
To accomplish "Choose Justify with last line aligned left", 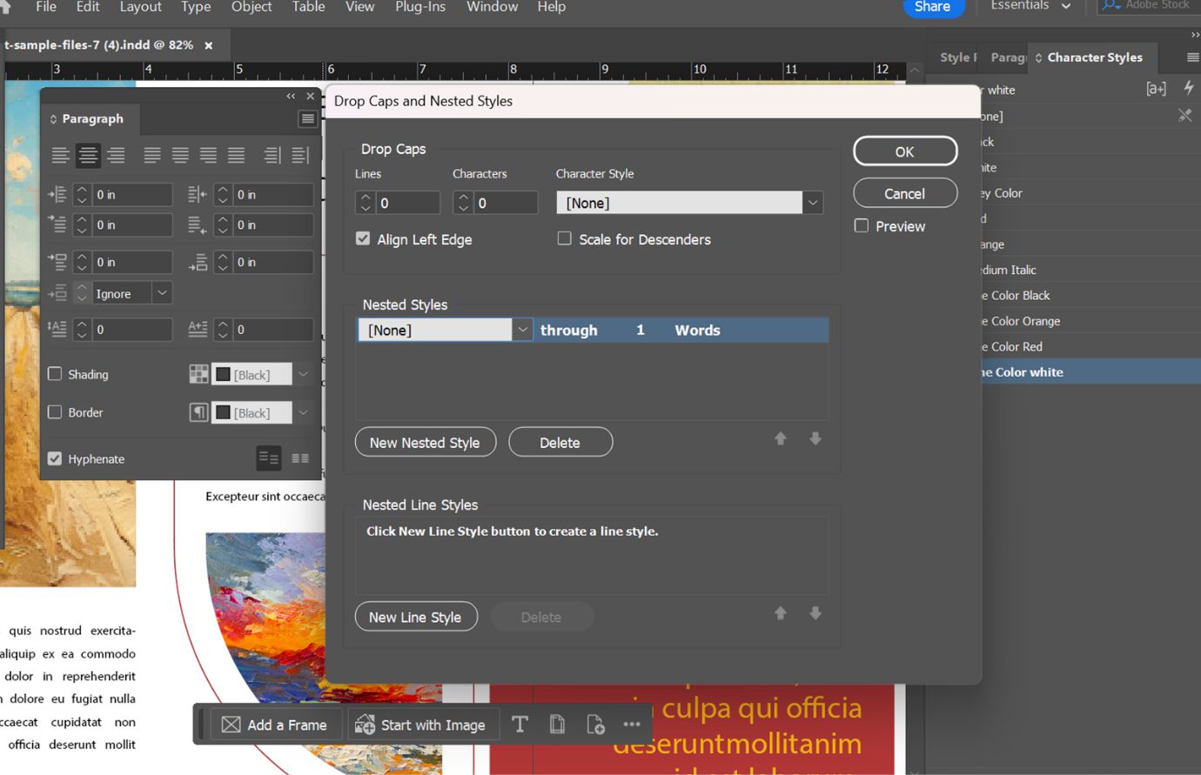I will 152,156.
